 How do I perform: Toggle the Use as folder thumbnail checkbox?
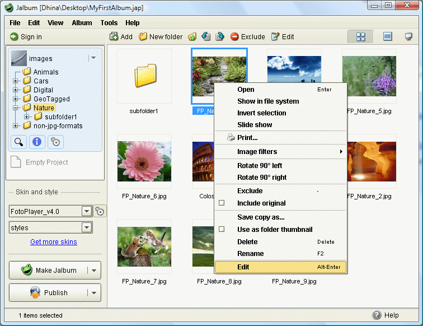click(222, 229)
